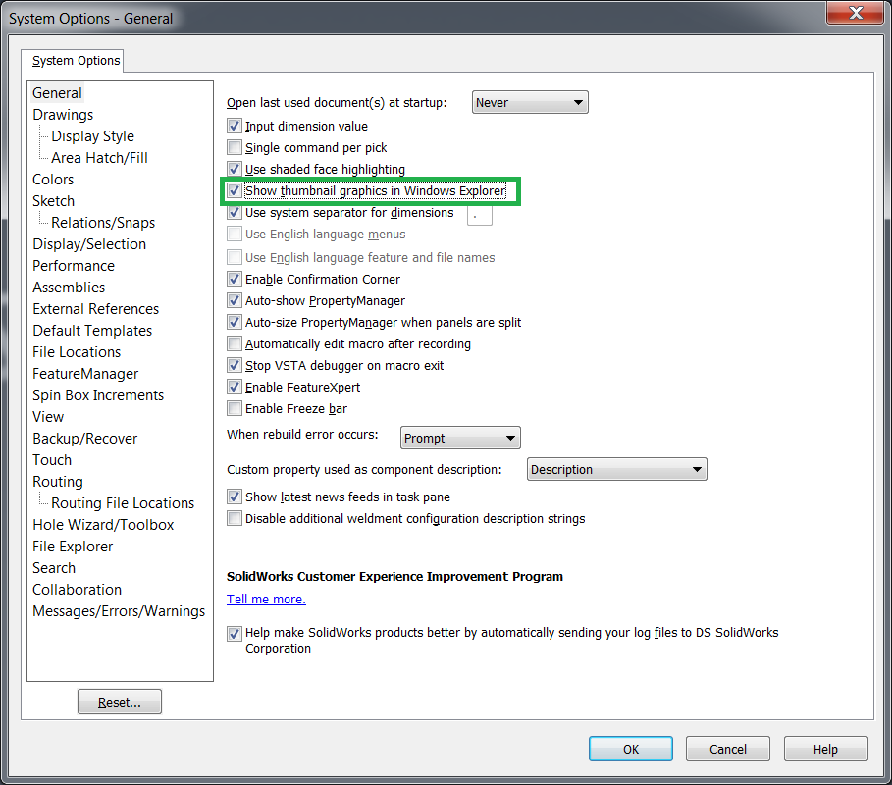
Task: Toggle Use shaded face highlighting
Action: pos(234,169)
